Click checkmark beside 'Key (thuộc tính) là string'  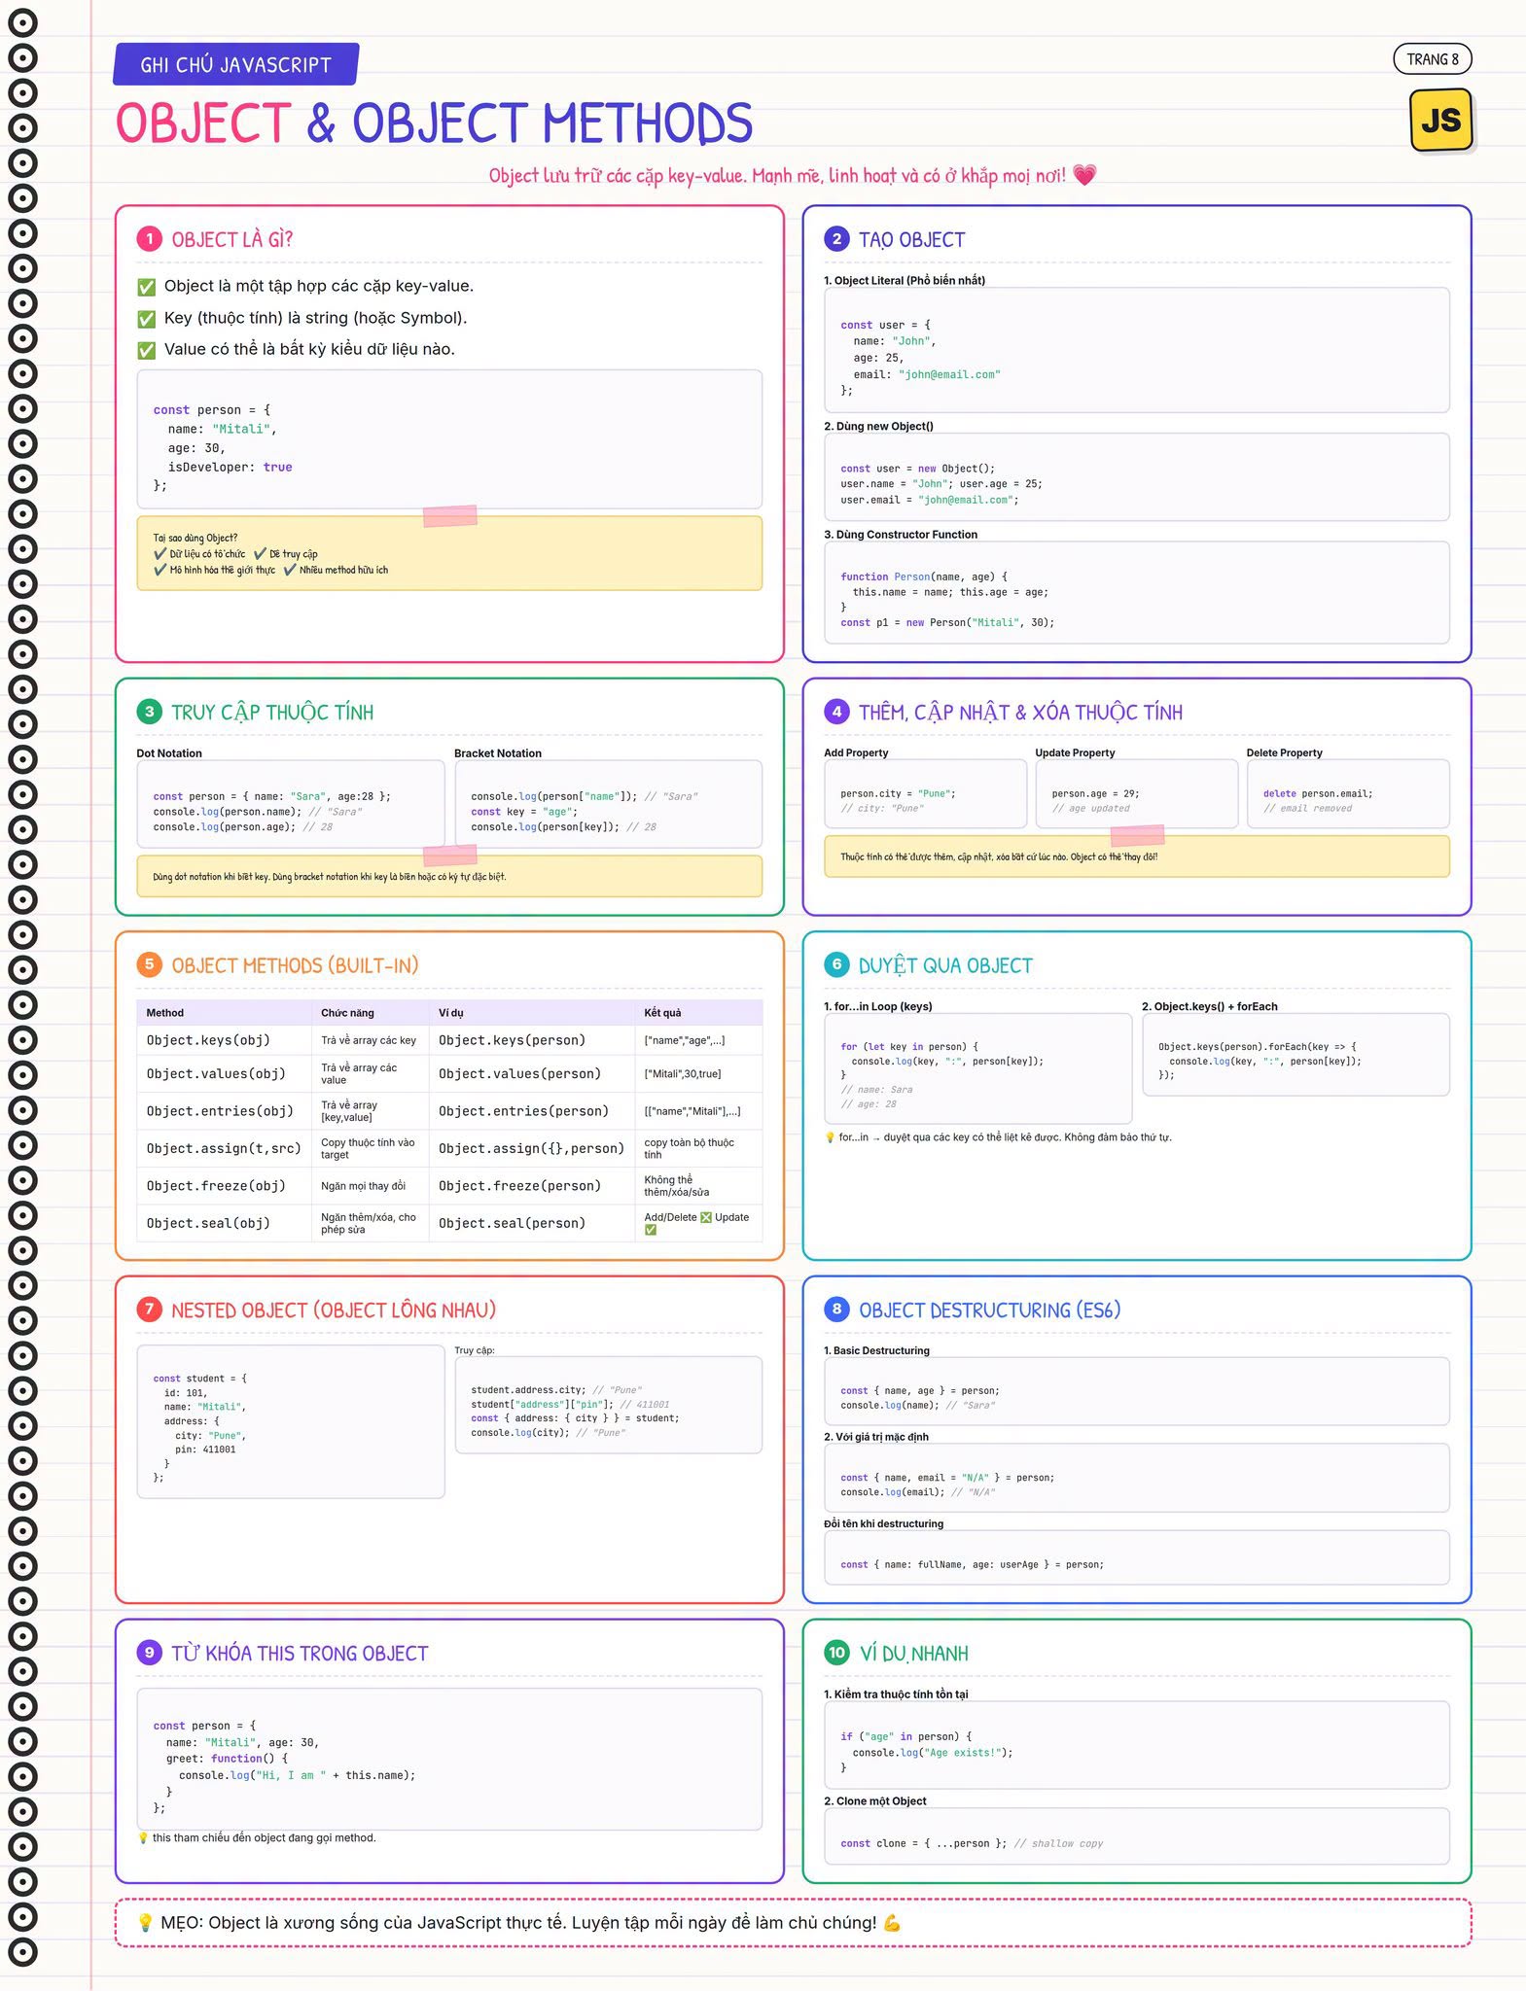[147, 319]
